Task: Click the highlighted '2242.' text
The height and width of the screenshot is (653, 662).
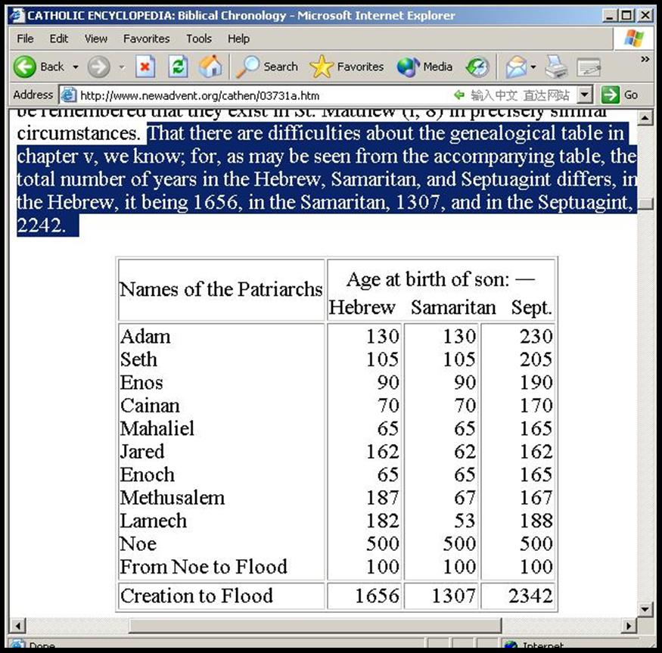Action: tap(42, 225)
